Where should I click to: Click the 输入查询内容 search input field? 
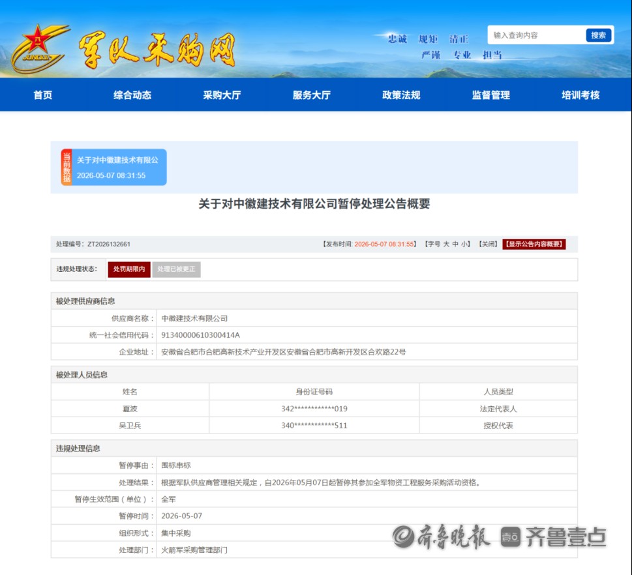(x=536, y=35)
